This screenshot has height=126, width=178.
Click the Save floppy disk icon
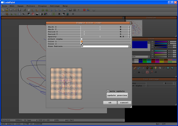click(11, 10)
